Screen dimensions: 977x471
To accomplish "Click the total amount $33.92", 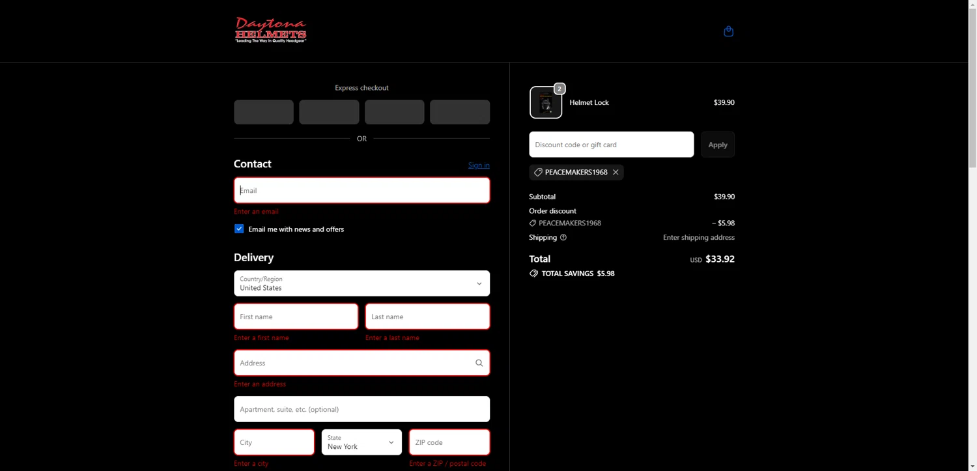I will (720, 259).
